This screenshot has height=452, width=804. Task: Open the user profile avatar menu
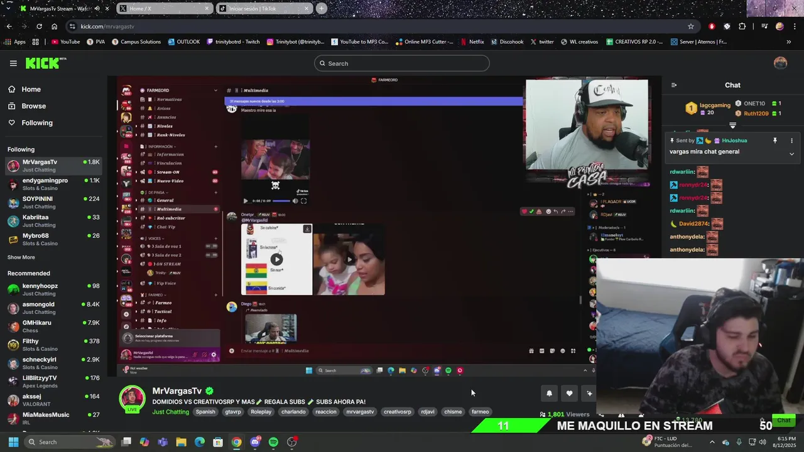pyautogui.click(x=780, y=63)
